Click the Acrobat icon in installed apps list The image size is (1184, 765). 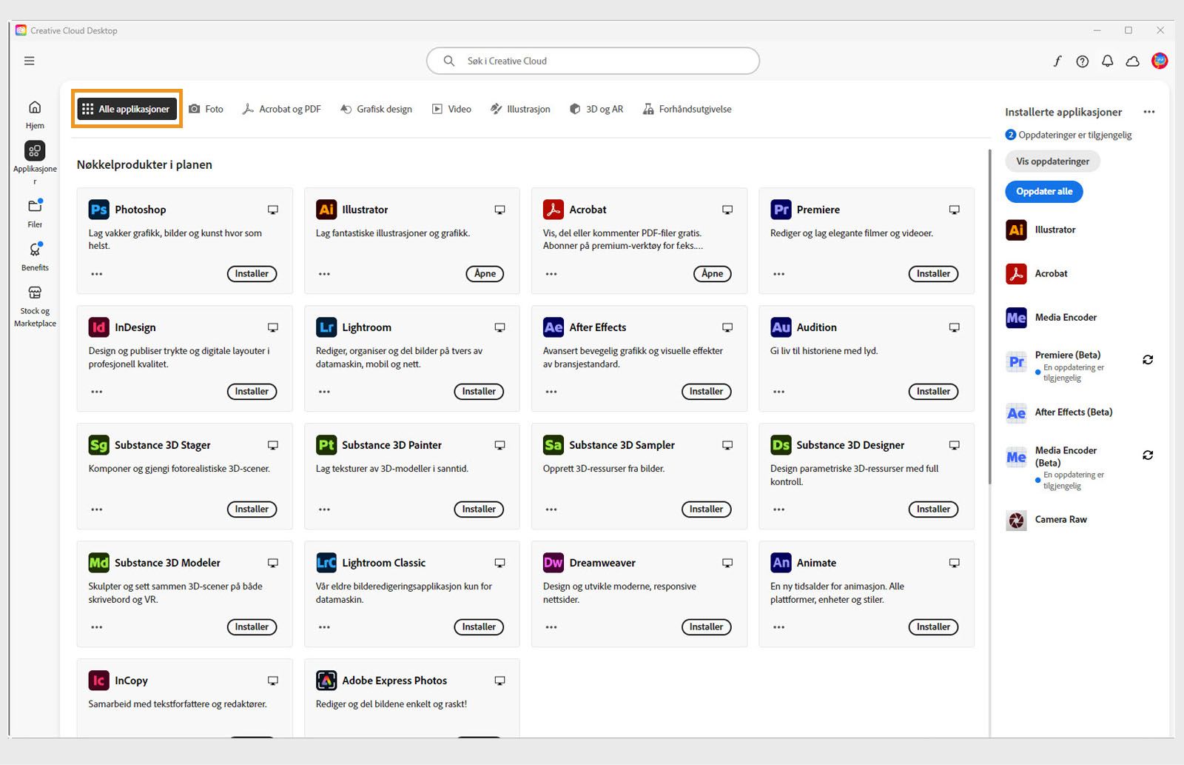click(x=1015, y=273)
